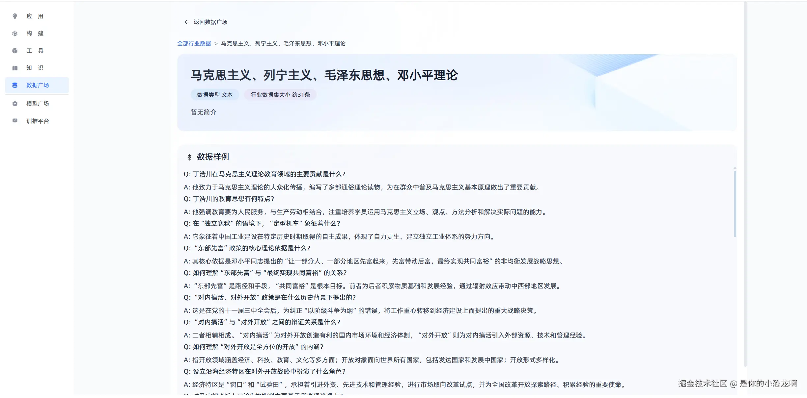Click the 数据样例 section icon
Image resolution: width=807 pixels, height=398 pixels.
click(x=189, y=157)
